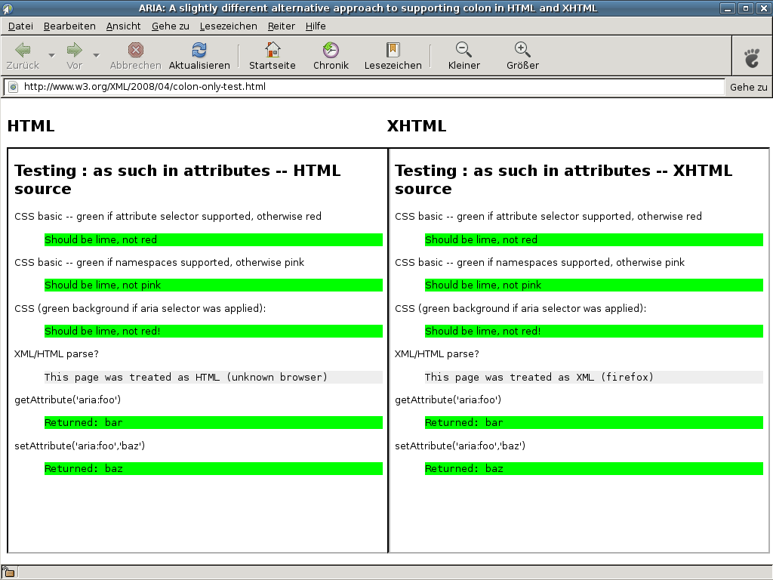Click the XHTML column heading

[x=417, y=126]
